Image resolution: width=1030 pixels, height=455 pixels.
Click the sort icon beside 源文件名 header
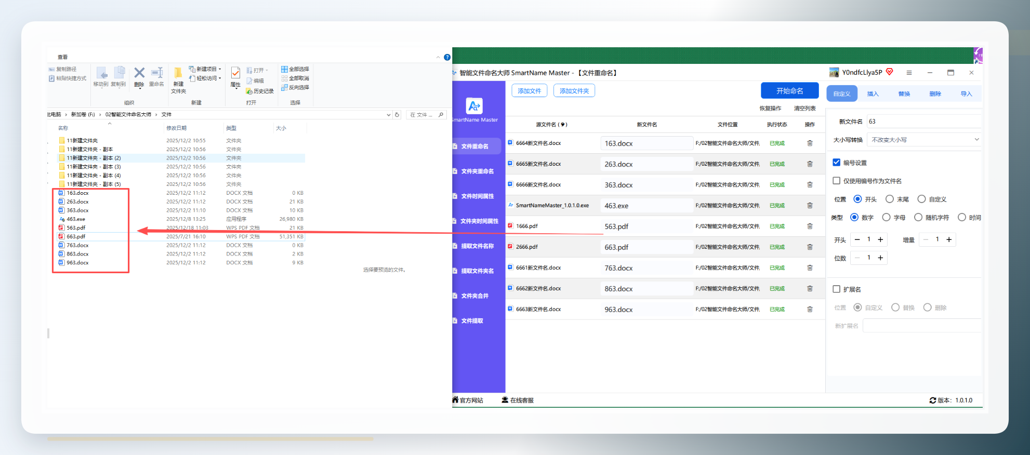pos(562,125)
